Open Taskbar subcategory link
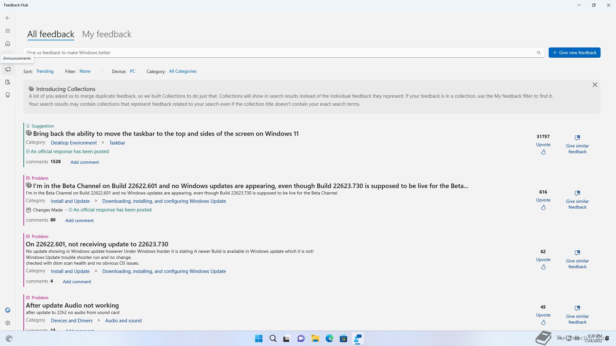 [117, 143]
